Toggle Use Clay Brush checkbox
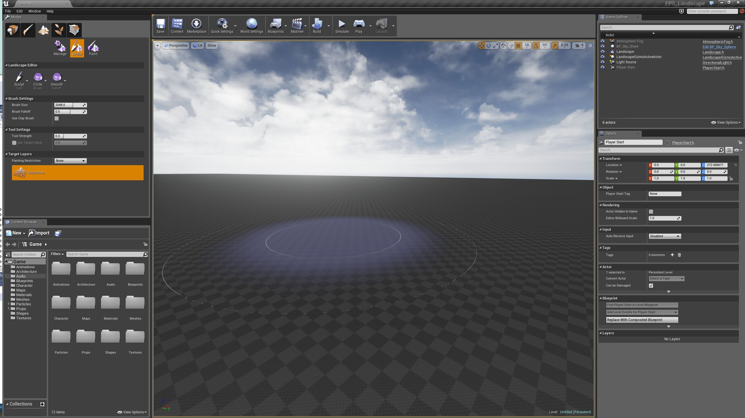 [56, 118]
